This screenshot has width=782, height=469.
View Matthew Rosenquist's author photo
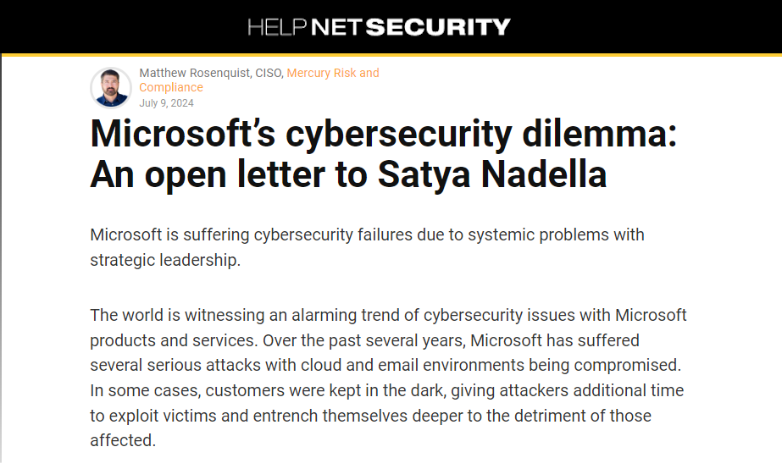click(111, 88)
